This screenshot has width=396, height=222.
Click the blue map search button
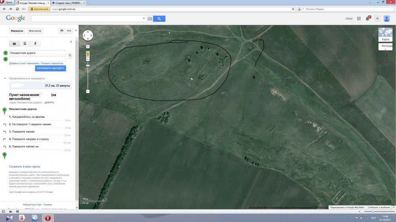(159, 19)
